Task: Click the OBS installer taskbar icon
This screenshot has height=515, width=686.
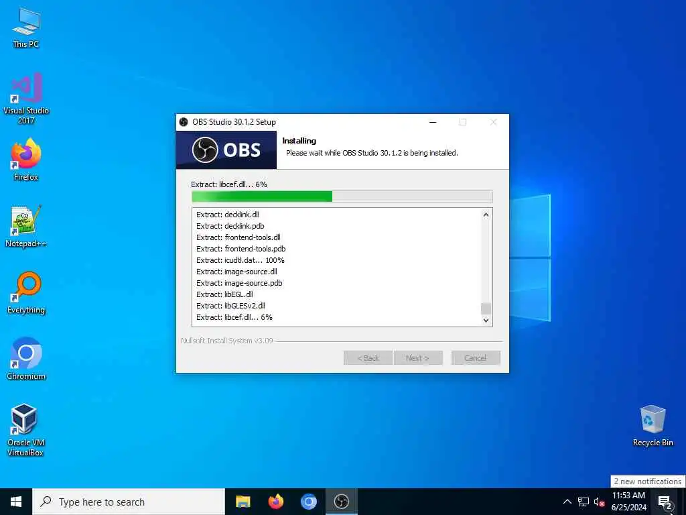Action: pos(341,502)
